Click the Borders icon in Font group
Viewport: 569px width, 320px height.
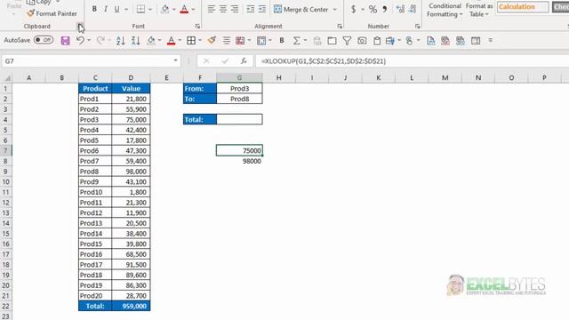140,9
